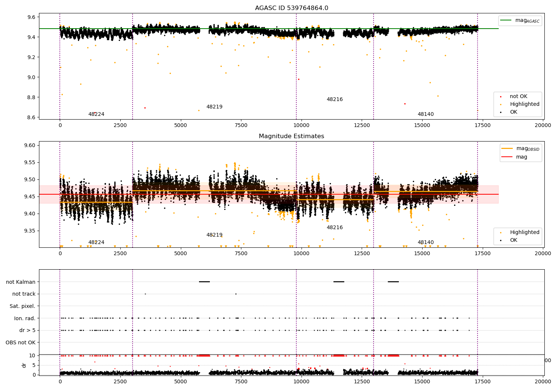Click the 'Sat. pixel.' flag row label

(23, 306)
